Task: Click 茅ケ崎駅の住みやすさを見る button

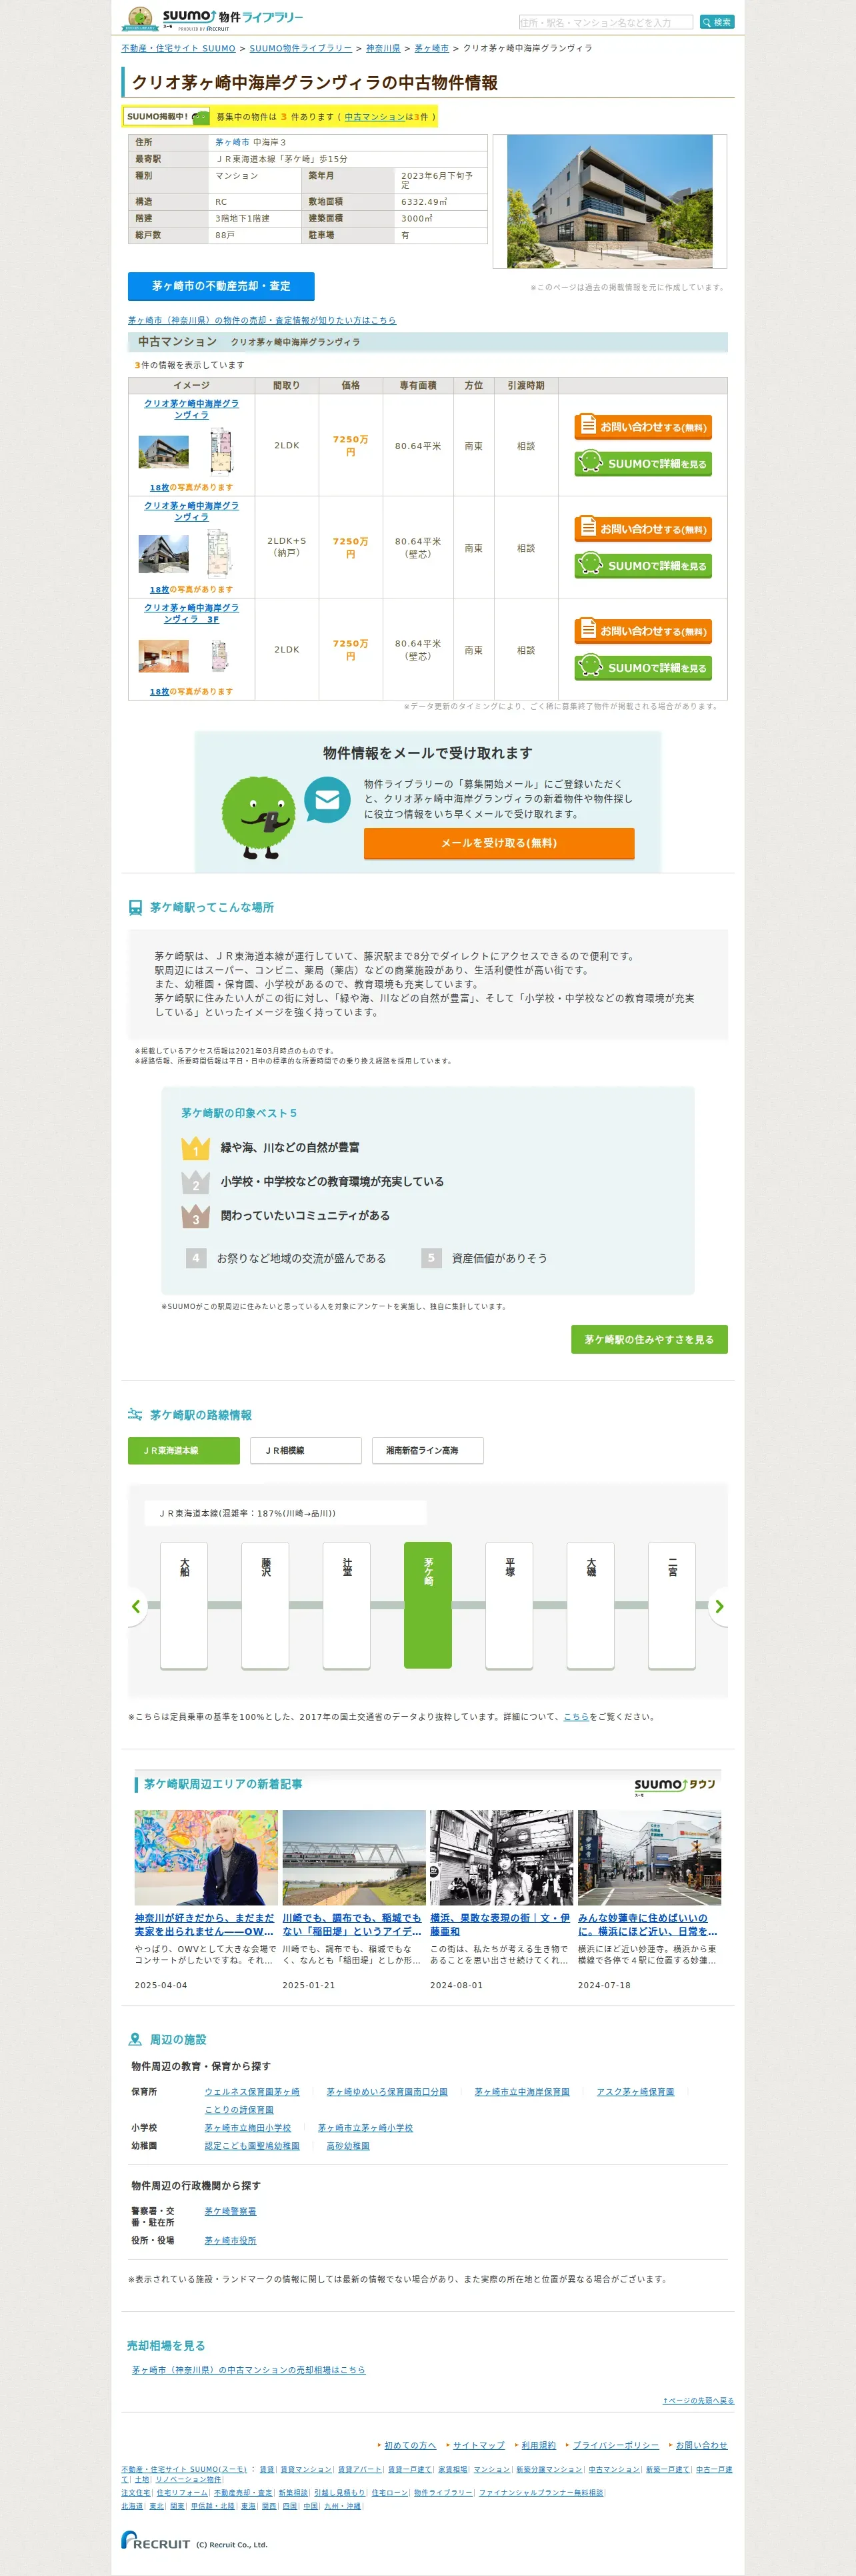Action: tap(649, 1339)
